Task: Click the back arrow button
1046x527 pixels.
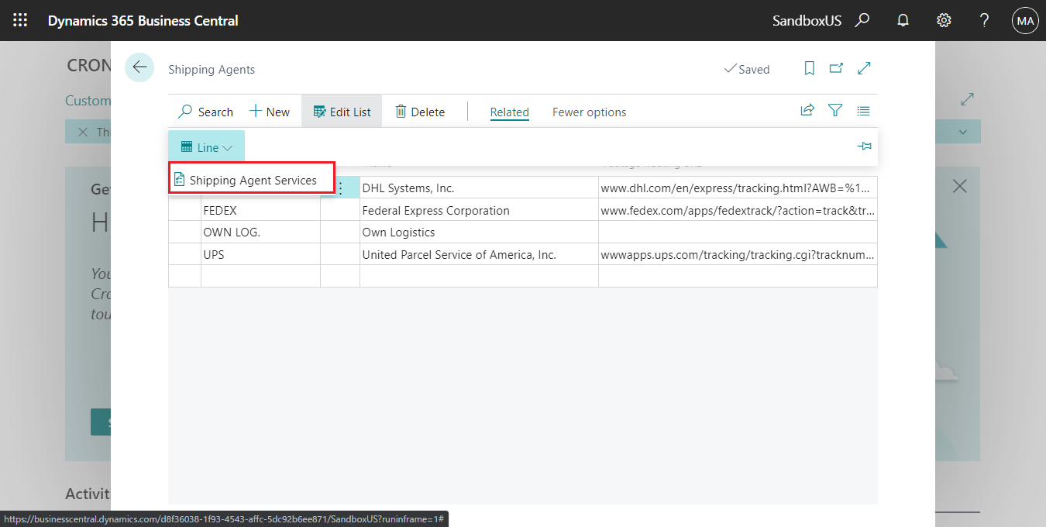Action: point(139,67)
